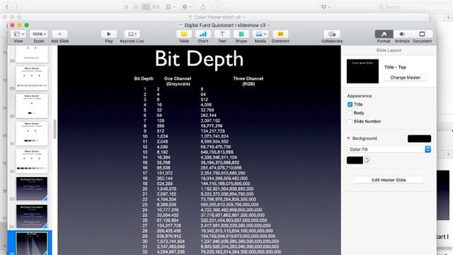Collapse the Background section triangle

point(348,138)
